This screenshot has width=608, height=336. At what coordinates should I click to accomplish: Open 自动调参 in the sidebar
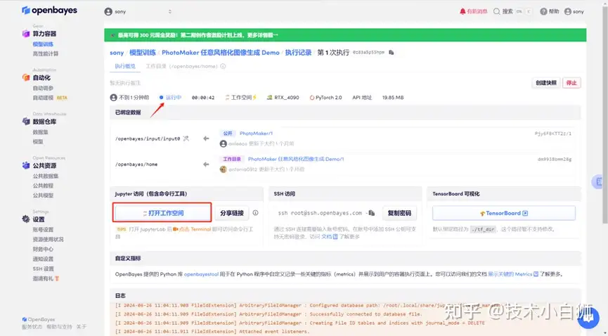[x=43, y=88]
